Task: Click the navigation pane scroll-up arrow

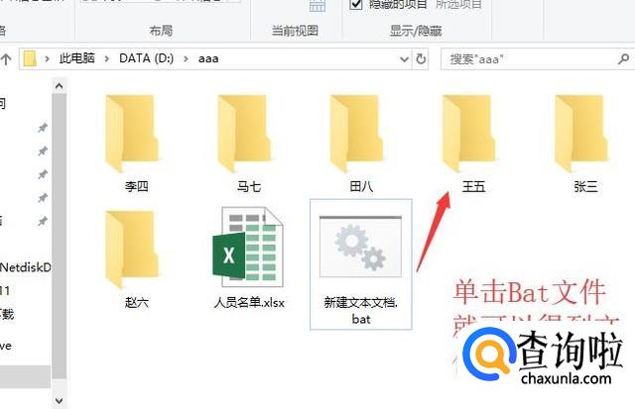Action: pos(60,86)
